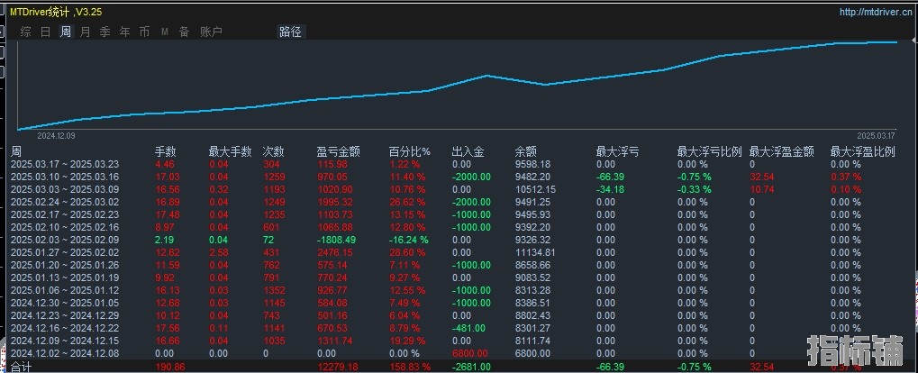Switch to the 账户 account tab
Screen dimensions: 918x373
(x=212, y=32)
